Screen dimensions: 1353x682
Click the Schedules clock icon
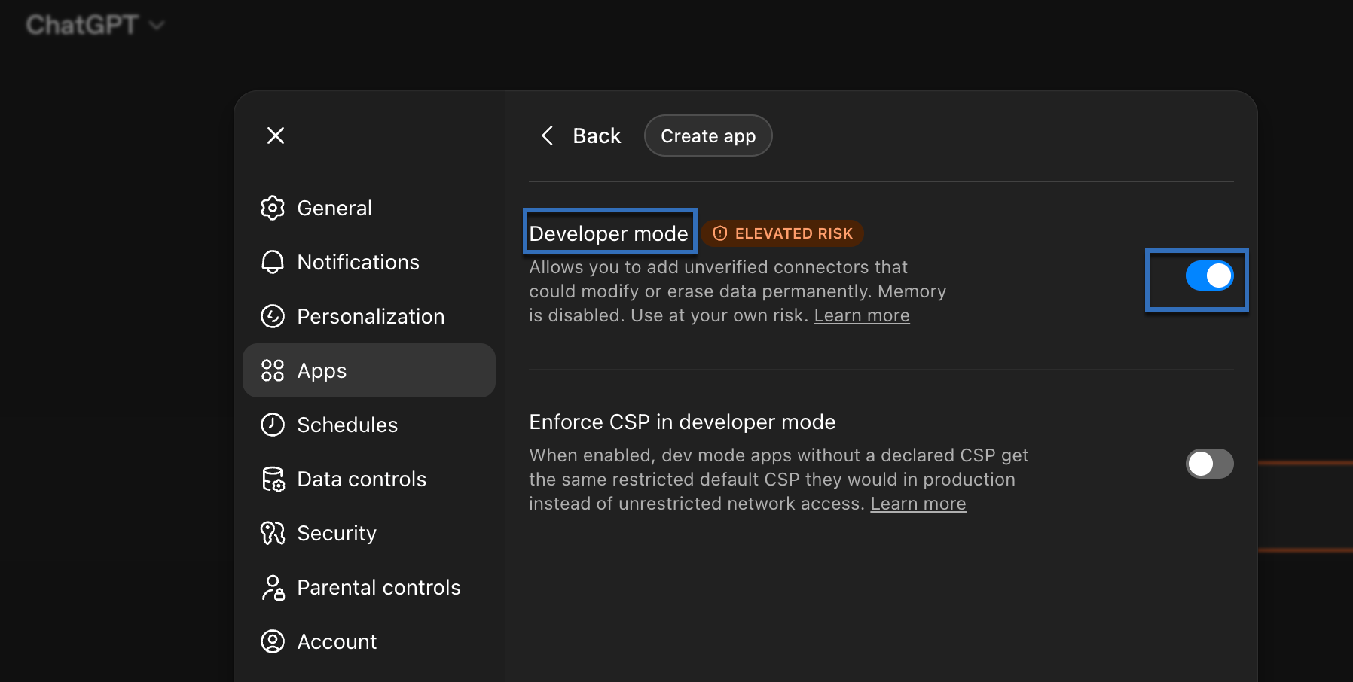(x=273, y=425)
